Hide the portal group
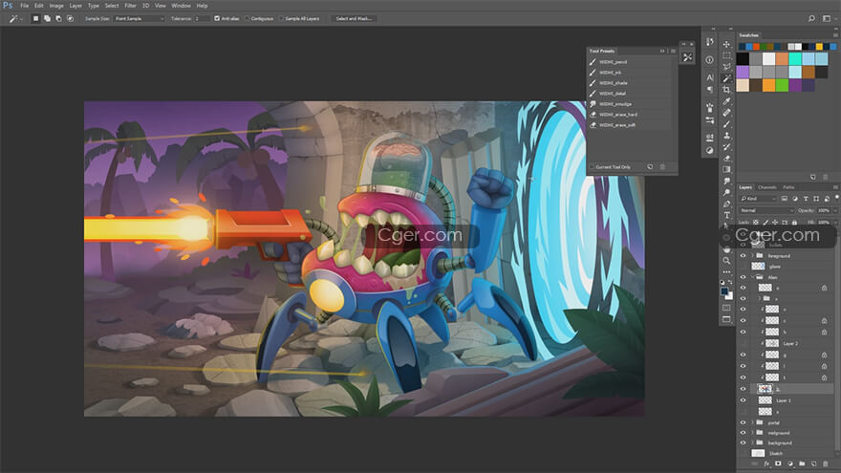Image resolution: width=841 pixels, height=473 pixels. pos(743,422)
